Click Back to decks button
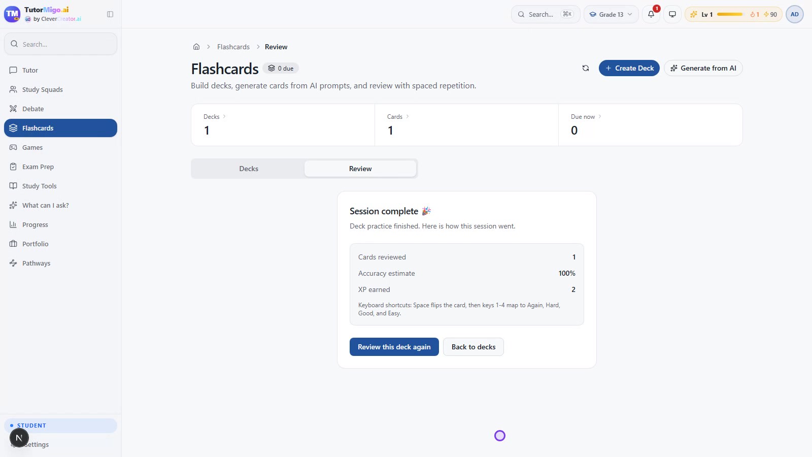812x457 pixels. pos(473,347)
